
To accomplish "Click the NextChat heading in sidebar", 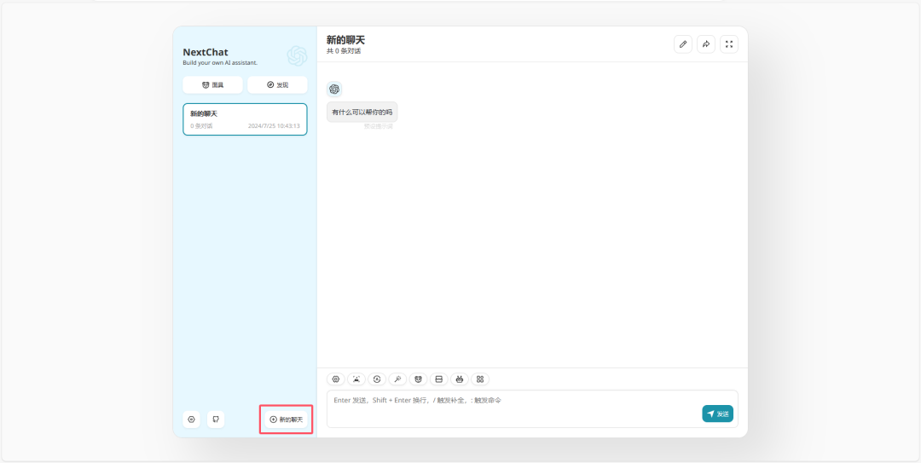I will pyautogui.click(x=206, y=52).
